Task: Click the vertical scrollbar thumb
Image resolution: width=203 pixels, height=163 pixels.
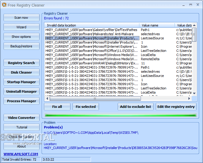Action: click(x=194, y=35)
